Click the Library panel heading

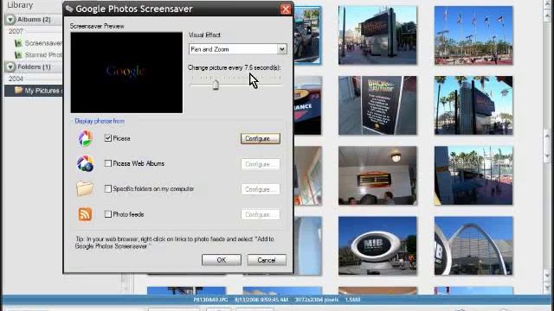click(20, 5)
